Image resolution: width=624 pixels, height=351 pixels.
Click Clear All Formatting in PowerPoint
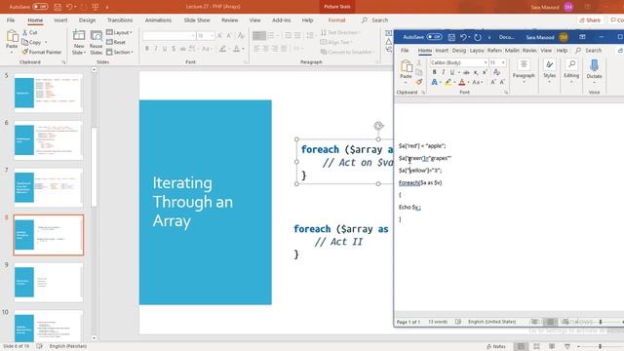(241, 36)
